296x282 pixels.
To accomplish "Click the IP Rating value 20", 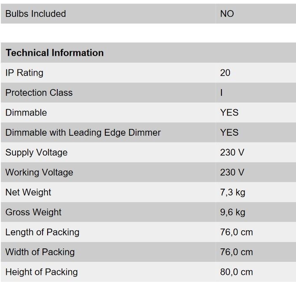I will tap(225, 73).
